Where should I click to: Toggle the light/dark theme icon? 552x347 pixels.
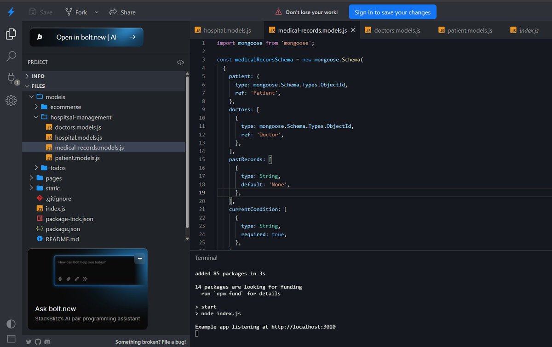pos(11,324)
